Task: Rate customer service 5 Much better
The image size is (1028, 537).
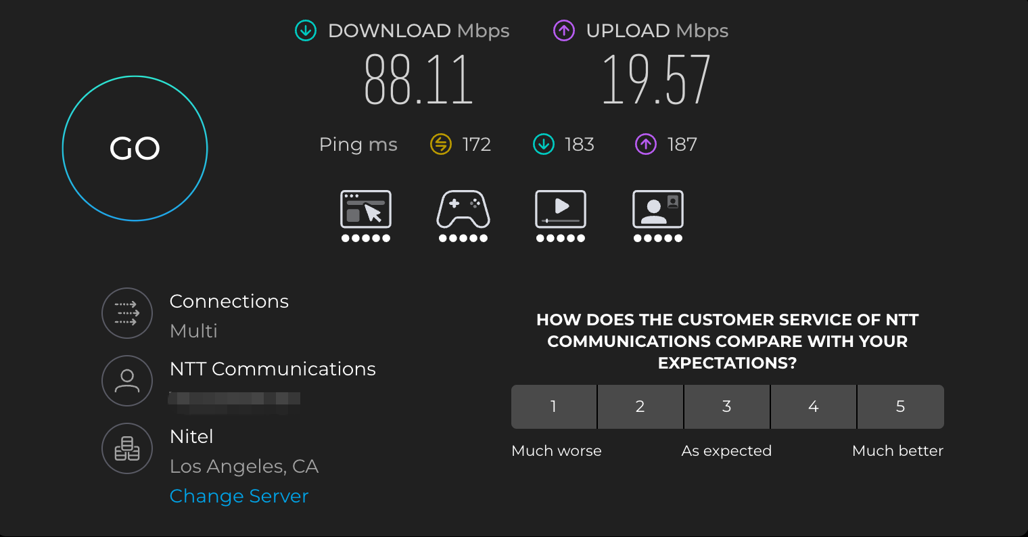Action: pos(900,406)
